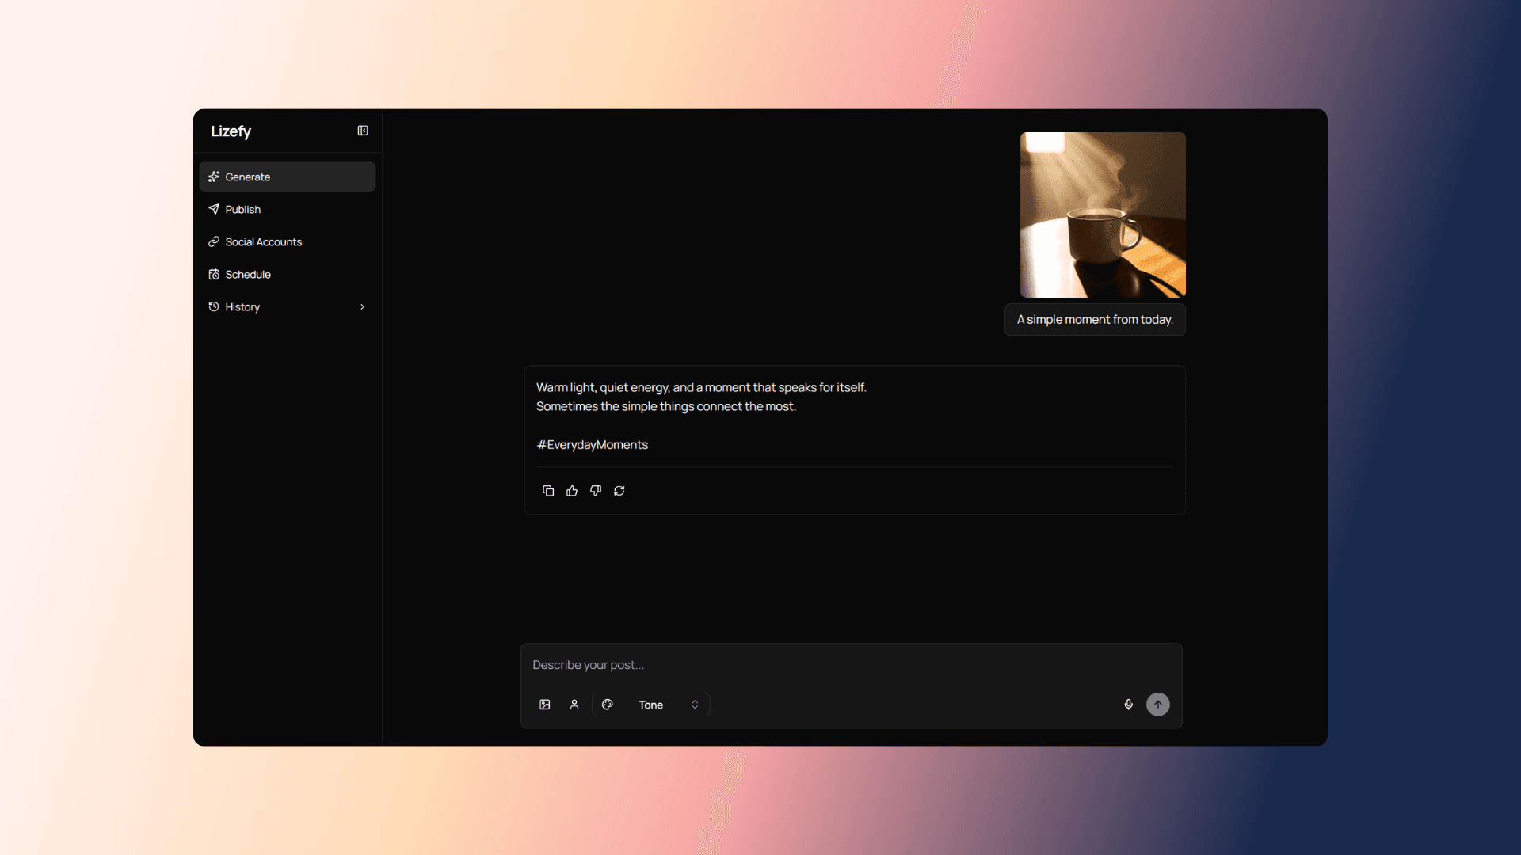Click the coffee cup image thumbnail
Viewport: 1521px width, 855px height.
pyautogui.click(x=1103, y=215)
